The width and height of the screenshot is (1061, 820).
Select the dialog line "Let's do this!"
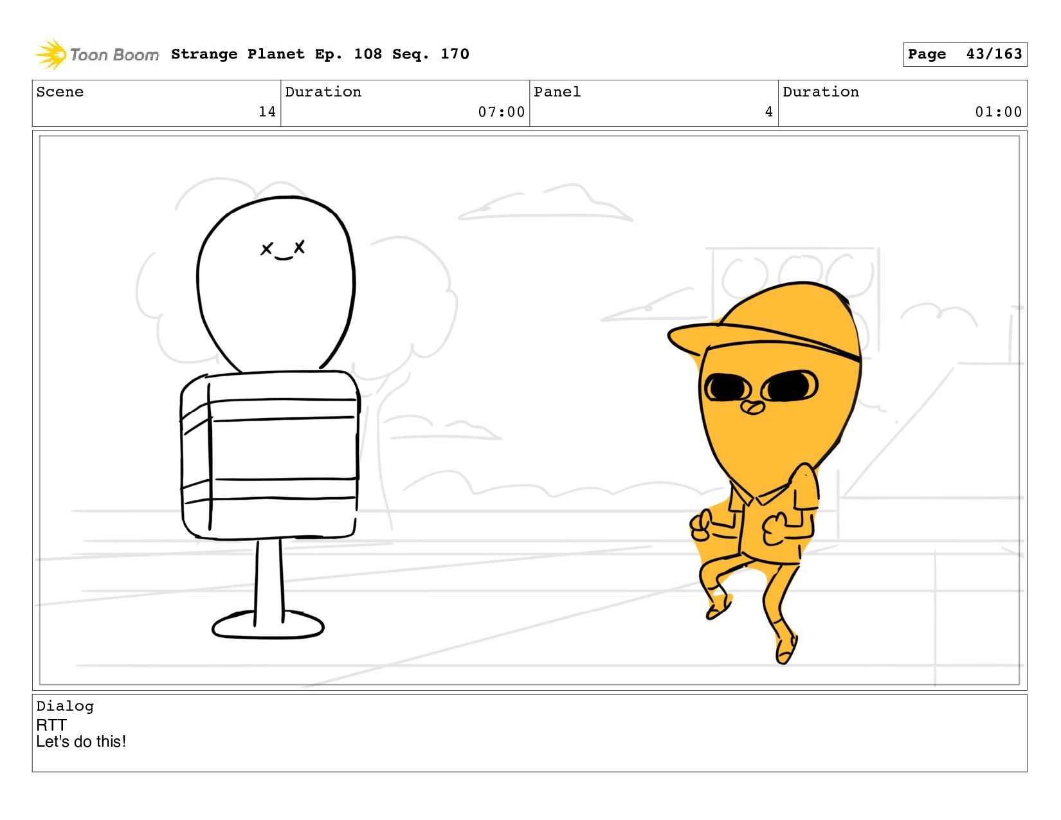pos(81,742)
